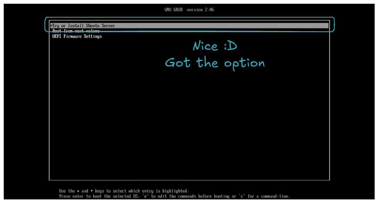Click the asterisk marker on the selected entry
The width and height of the screenshot is (378, 203).
(51, 26)
